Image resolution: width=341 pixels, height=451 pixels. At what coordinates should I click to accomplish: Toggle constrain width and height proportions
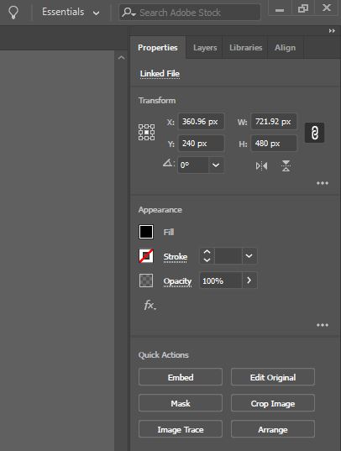pyautogui.click(x=314, y=133)
